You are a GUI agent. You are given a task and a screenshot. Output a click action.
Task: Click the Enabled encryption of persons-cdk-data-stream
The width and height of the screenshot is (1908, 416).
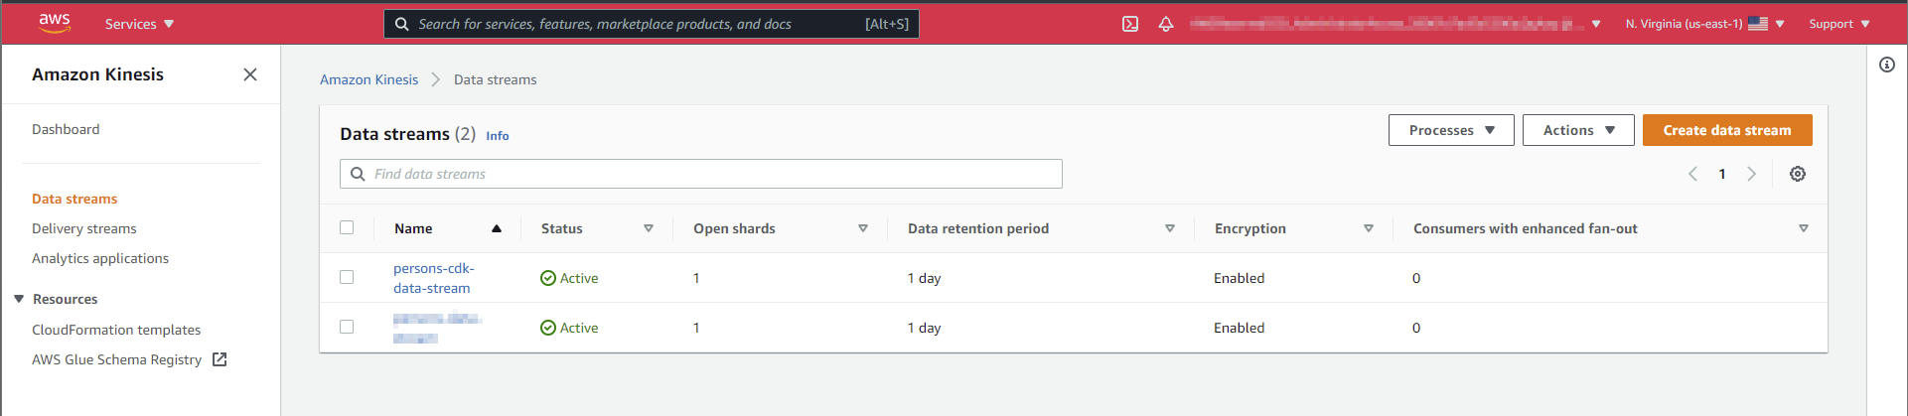(x=1240, y=278)
